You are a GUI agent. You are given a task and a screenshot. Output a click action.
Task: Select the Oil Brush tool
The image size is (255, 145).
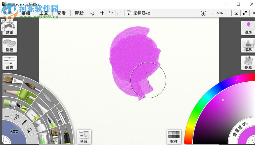click(13, 80)
